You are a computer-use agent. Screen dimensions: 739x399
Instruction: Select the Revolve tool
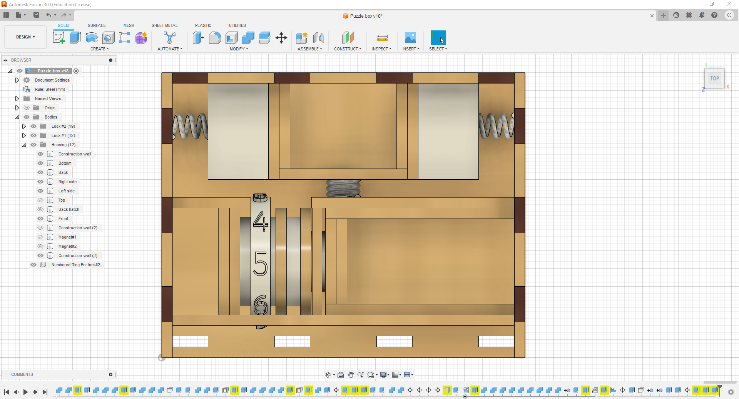coord(92,38)
